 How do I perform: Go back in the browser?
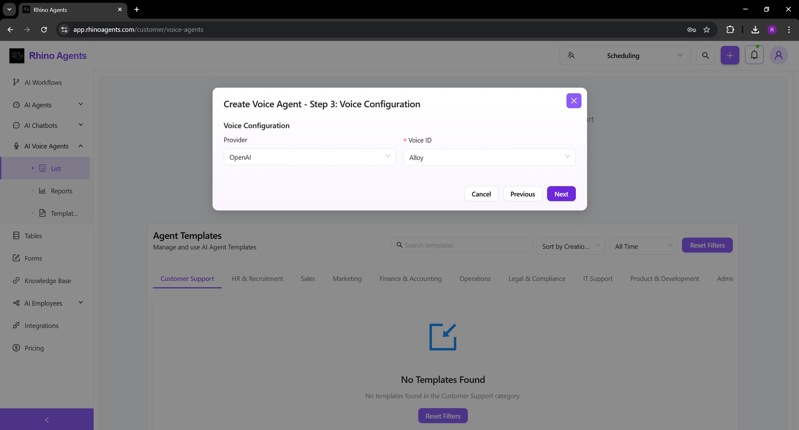10,29
